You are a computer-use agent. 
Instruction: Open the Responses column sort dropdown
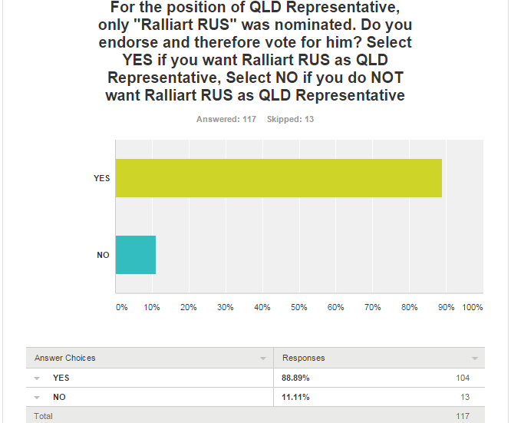[x=475, y=359]
